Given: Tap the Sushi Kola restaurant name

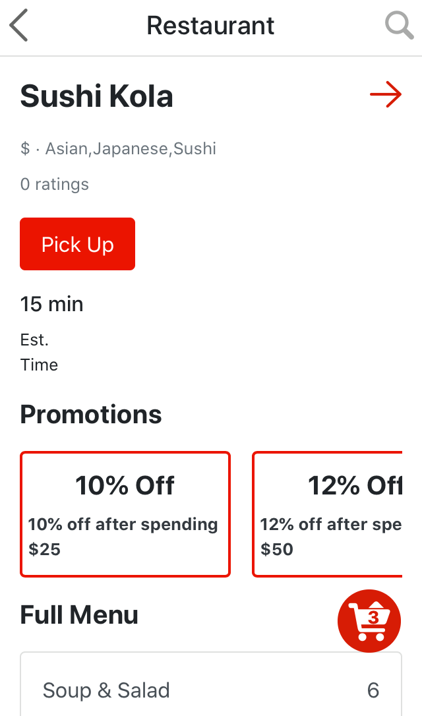Looking at the screenshot, I should click(x=97, y=96).
